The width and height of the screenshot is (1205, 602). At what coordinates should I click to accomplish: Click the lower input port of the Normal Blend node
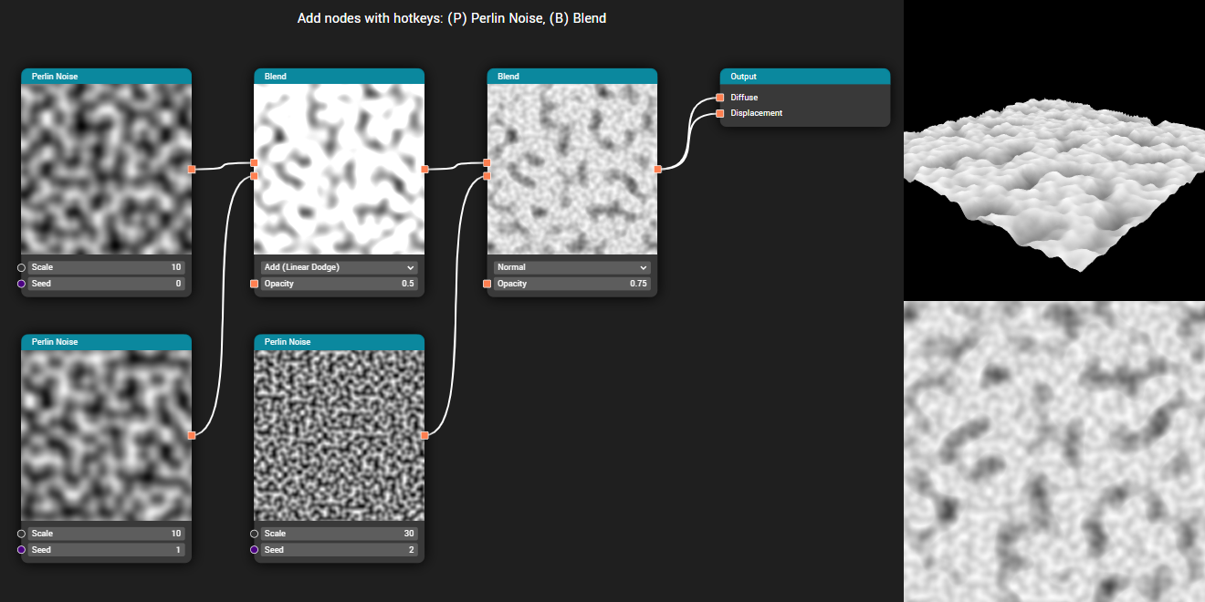[x=487, y=175]
